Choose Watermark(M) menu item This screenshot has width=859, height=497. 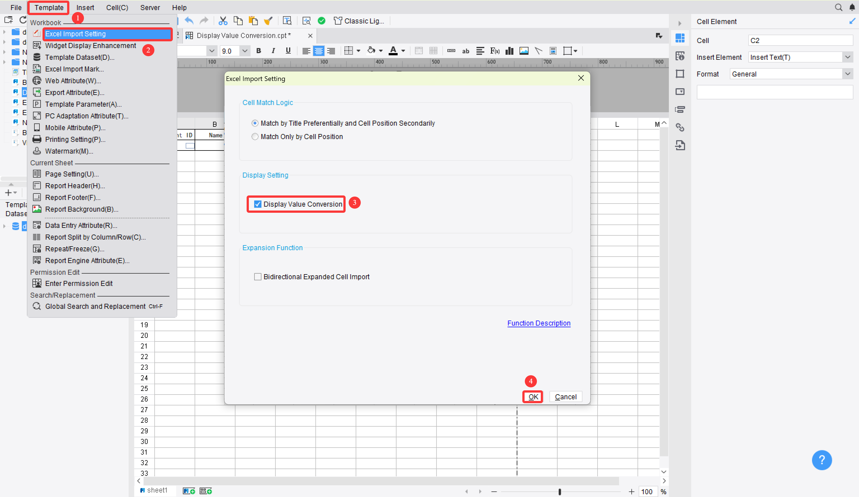point(69,151)
